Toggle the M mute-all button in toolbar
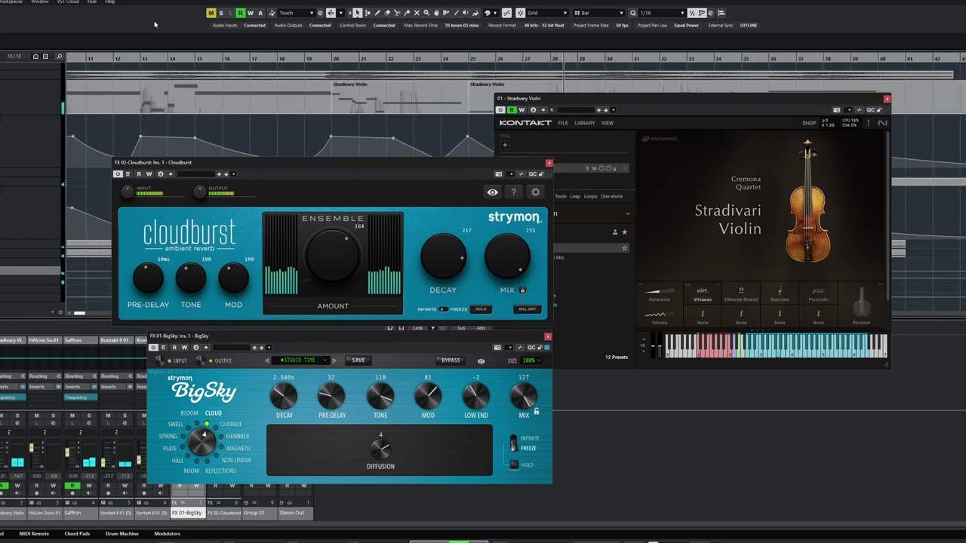The image size is (966, 543). coord(211,13)
